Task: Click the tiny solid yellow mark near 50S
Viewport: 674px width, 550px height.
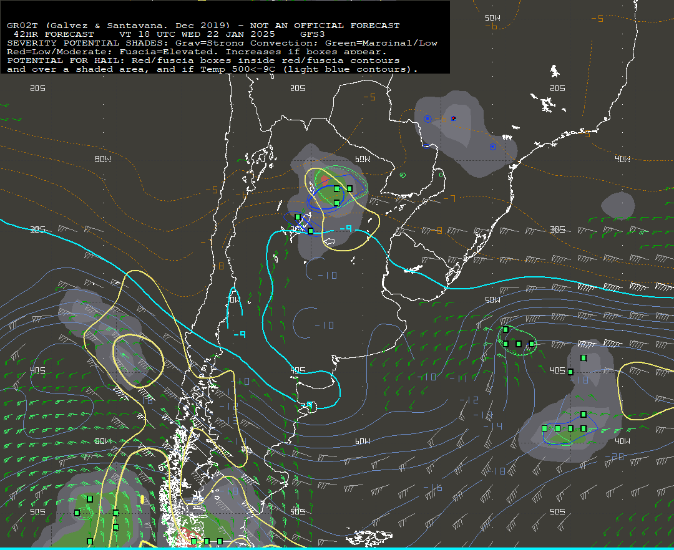Action: [x=142, y=499]
